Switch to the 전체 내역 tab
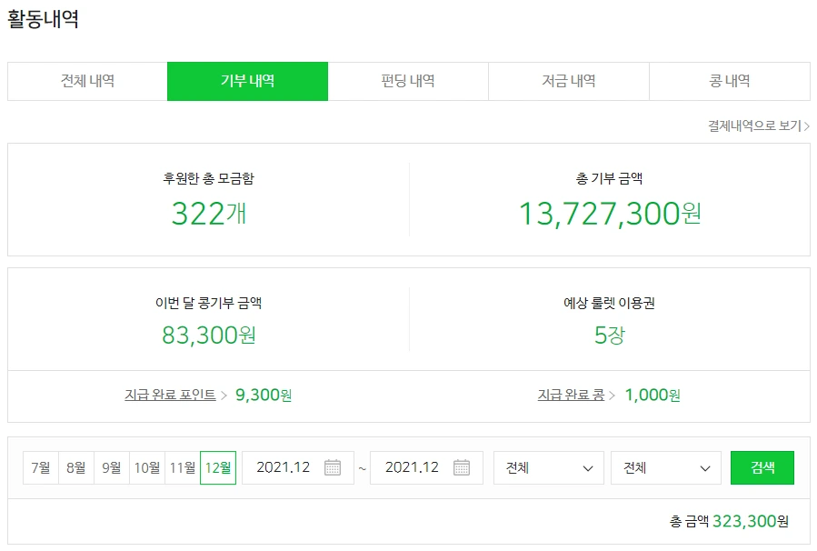817x551 pixels. pyautogui.click(x=86, y=81)
